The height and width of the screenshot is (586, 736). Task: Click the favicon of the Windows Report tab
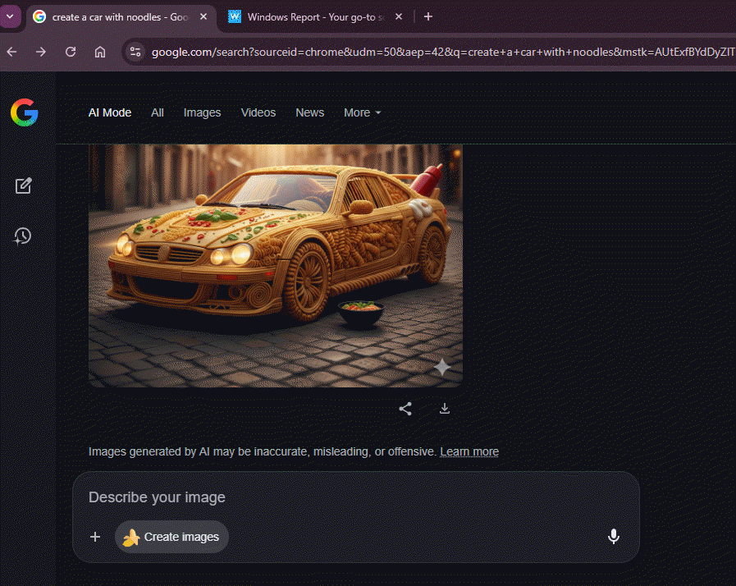(x=234, y=17)
